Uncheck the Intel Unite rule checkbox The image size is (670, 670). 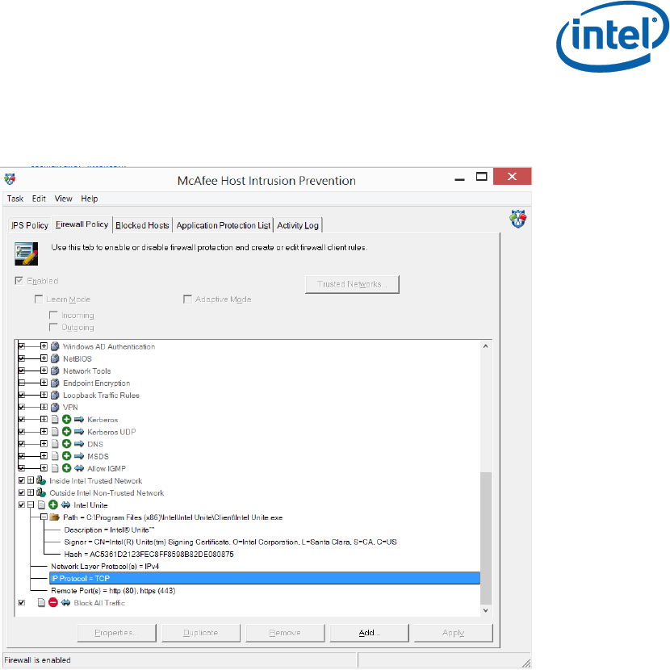[22, 505]
